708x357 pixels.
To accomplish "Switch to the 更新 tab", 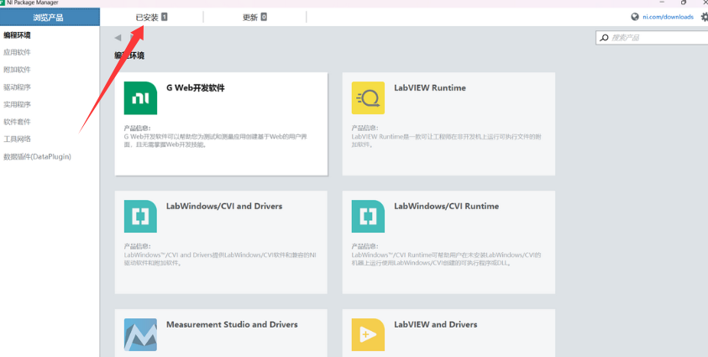I will pyautogui.click(x=254, y=17).
